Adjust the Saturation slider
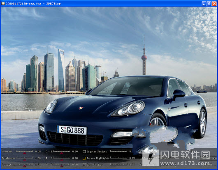Screen dimensions: 218x170 tap(24, 165)
